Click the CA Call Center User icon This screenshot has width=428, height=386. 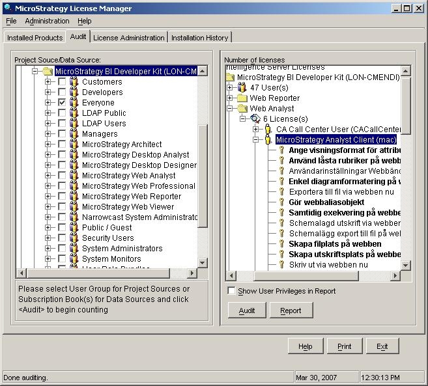268,129
